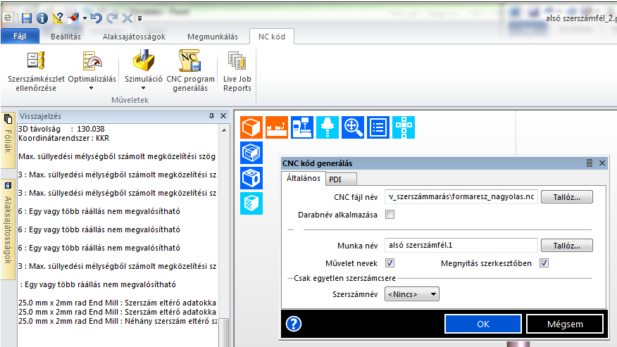Open the blue info icon in quick access toolbar
The image size is (617, 347).
tap(42, 18)
